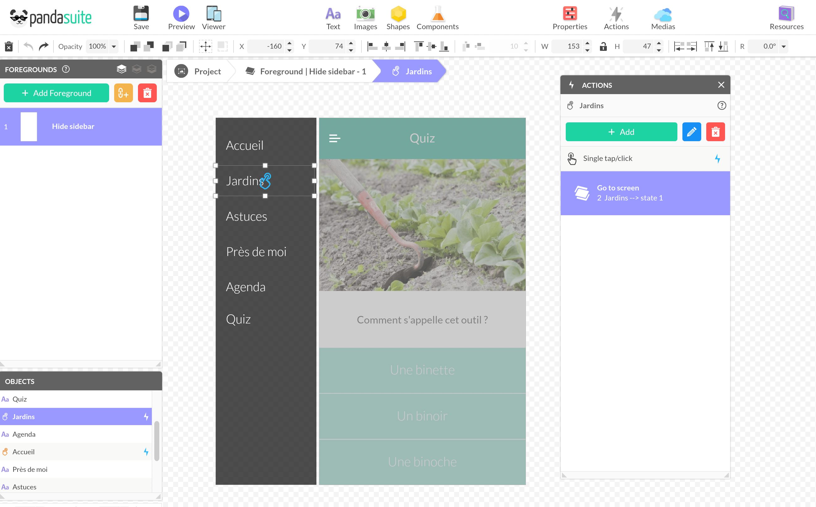Edit action with blue pencil button
Screen dimensions: 816x507
[691, 132]
